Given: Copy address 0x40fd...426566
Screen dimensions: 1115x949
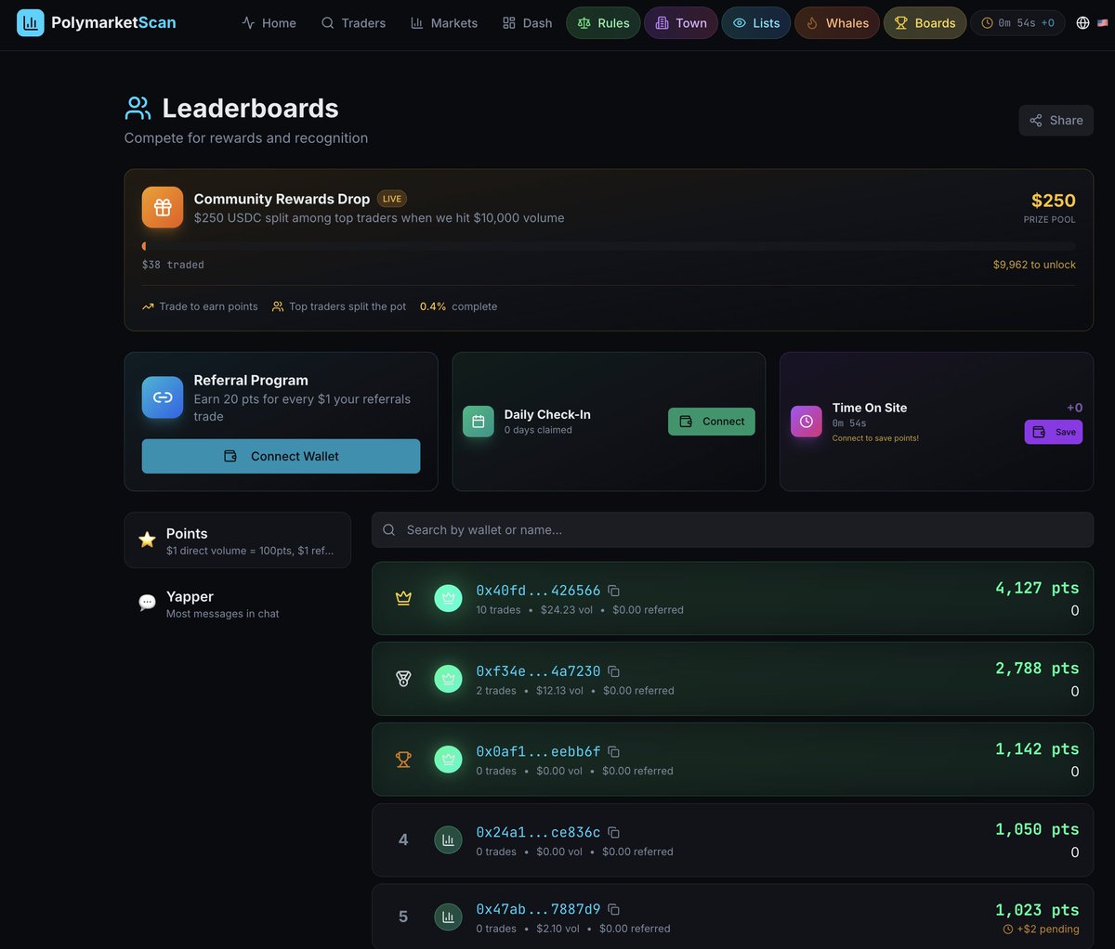Looking at the screenshot, I should point(614,591).
